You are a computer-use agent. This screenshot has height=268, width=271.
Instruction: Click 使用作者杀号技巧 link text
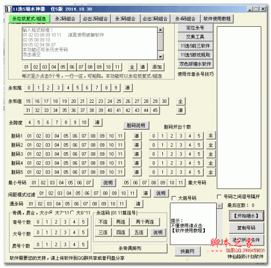pyautogui.click(x=196, y=74)
